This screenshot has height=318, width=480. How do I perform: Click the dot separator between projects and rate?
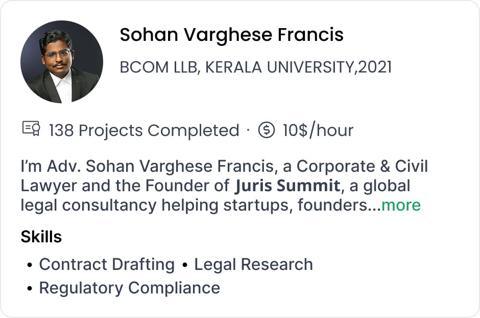tap(248, 130)
